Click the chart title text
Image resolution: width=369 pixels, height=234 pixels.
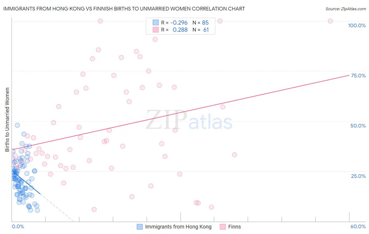coord(124,9)
